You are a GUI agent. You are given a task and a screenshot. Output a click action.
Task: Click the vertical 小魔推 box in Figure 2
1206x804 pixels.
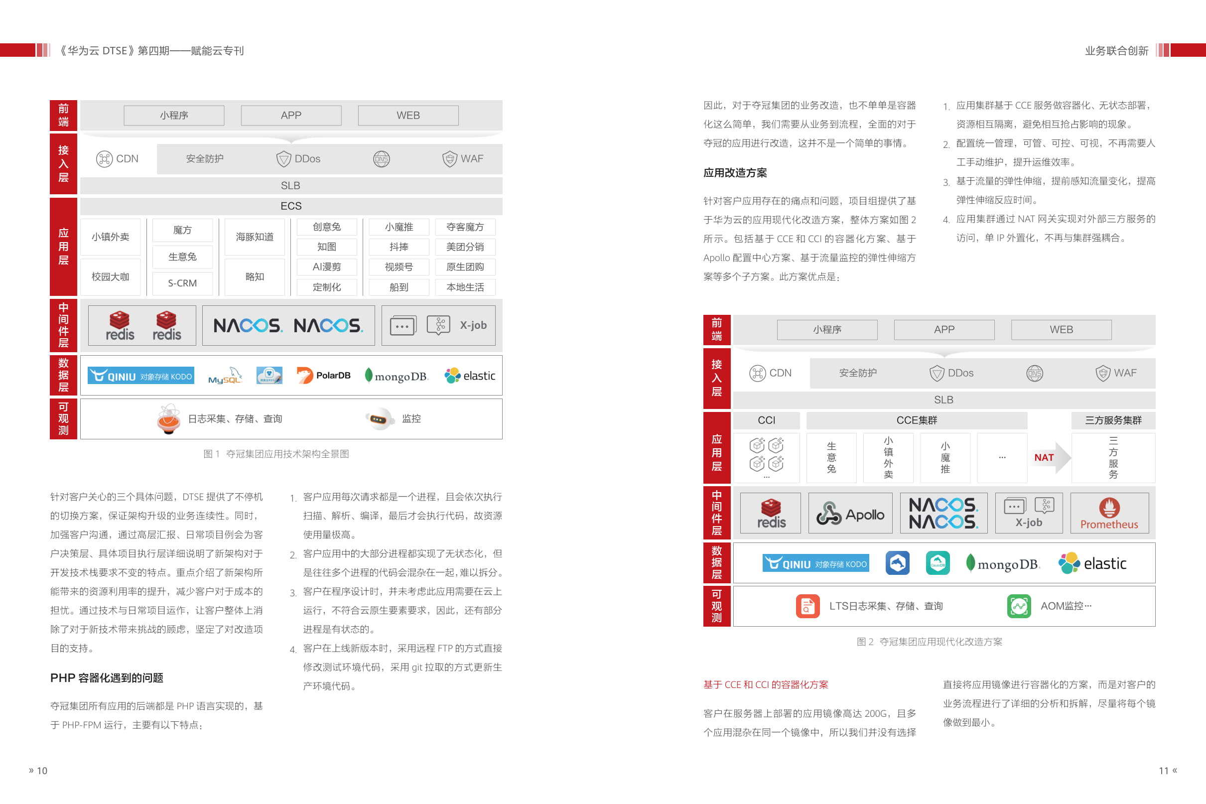coord(945,457)
